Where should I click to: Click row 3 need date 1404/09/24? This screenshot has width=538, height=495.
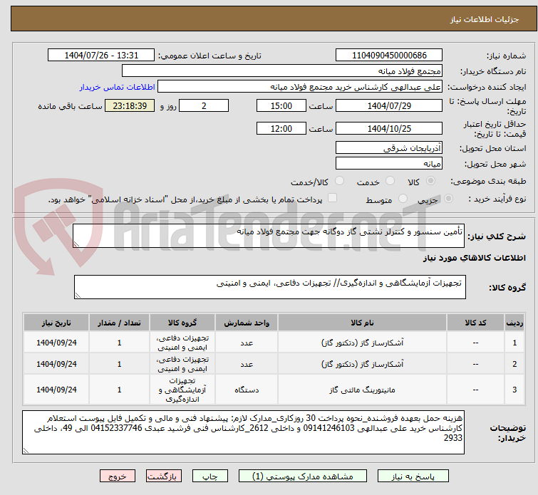point(56,390)
